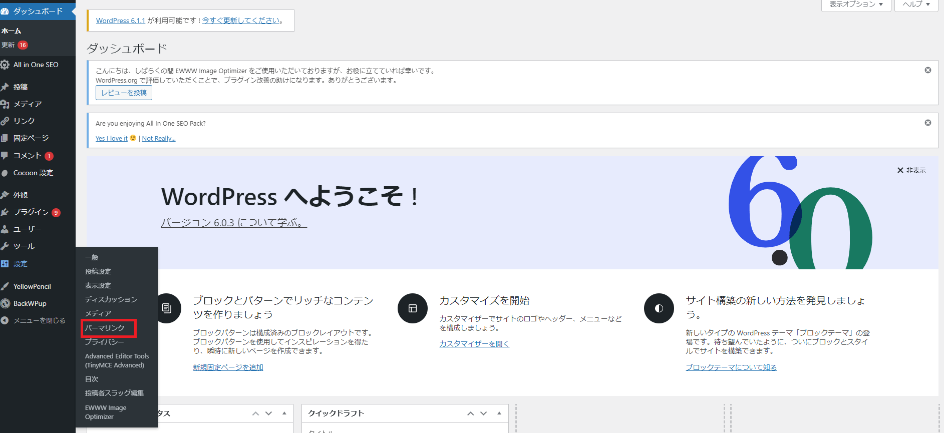Click 今すぐ更新してください update link
This screenshot has height=433, width=944.
(241, 21)
